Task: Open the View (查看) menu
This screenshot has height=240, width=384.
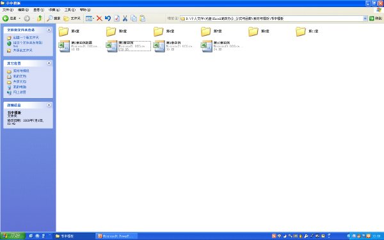Action: click(38, 10)
